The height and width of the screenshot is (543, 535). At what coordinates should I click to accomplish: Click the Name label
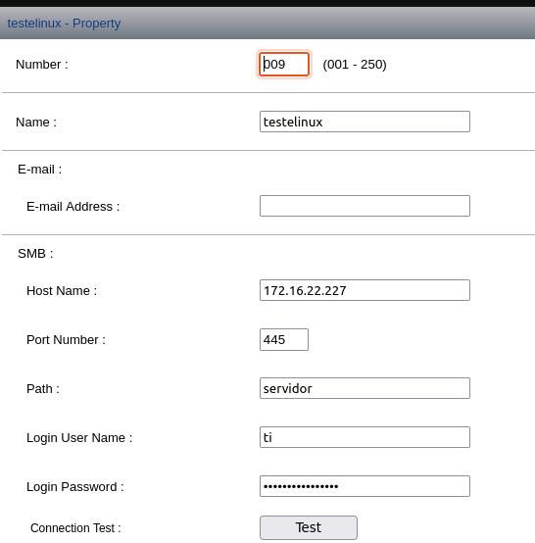point(36,123)
